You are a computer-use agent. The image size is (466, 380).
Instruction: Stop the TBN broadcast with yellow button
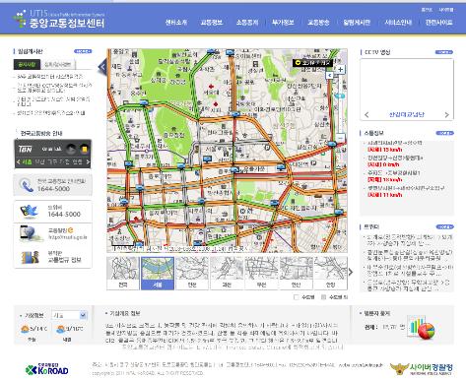[84, 149]
